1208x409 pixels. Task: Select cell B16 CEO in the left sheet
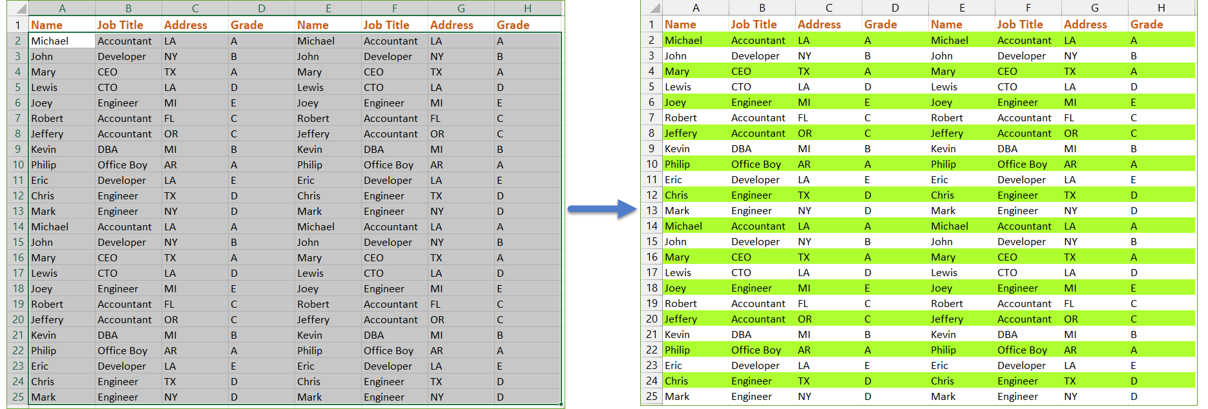pyautogui.click(x=129, y=257)
